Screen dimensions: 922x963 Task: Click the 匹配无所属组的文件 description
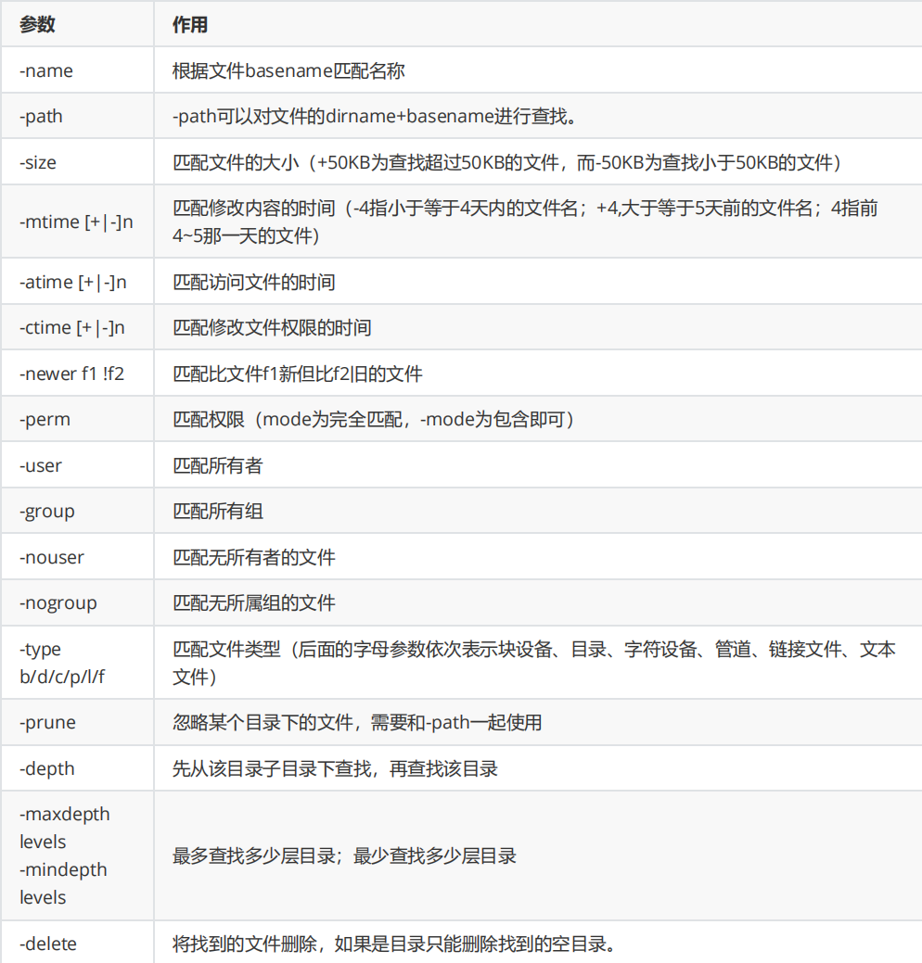coord(254,603)
